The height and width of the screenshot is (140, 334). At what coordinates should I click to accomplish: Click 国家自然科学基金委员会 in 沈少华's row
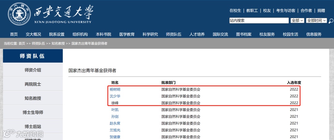pyautogui.click(x=181, y=96)
